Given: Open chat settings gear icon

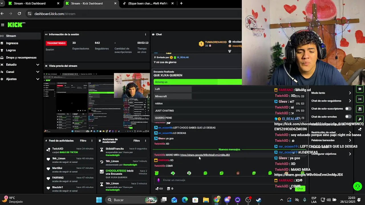Looking at the screenshot, I should tap(291, 188).
